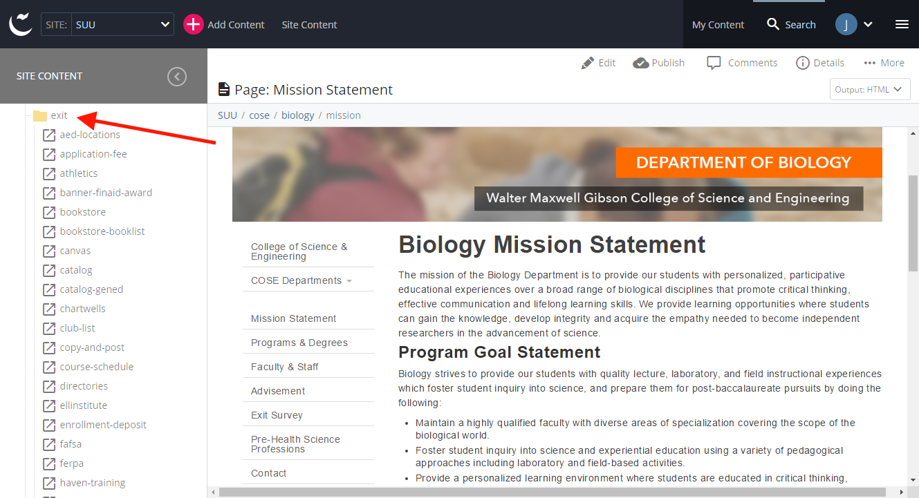Open the Comments speech bubble icon

[714, 63]
